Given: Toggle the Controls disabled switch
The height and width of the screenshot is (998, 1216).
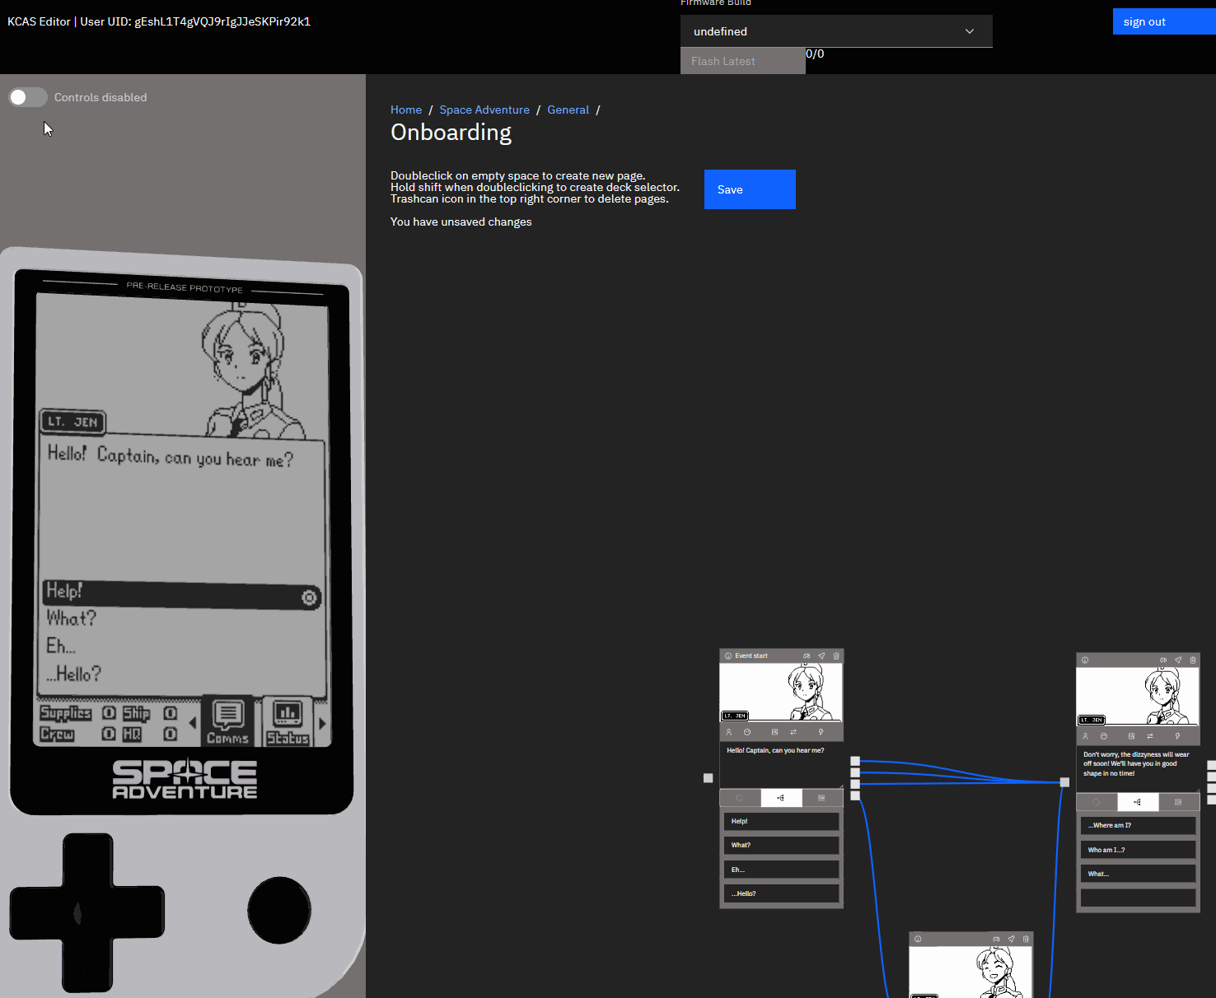Looking at the screenshot, I should coord(28,97).
